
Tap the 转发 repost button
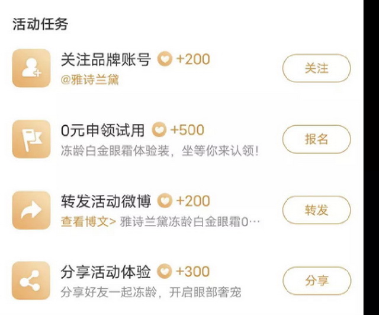[x=316, y=210]
